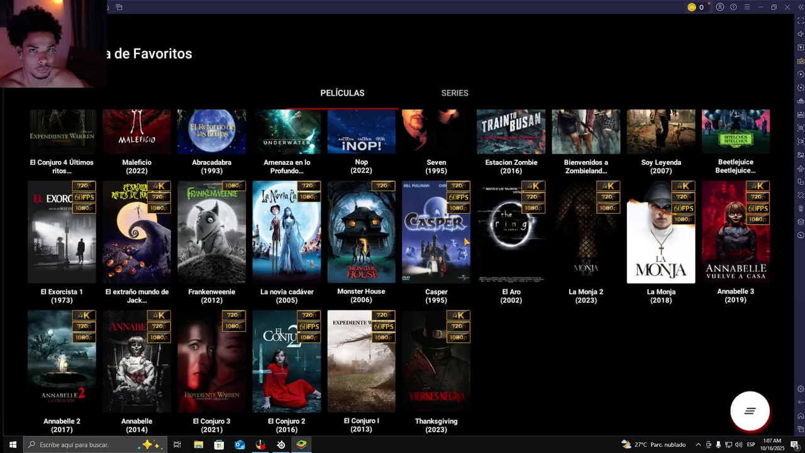The width and height of the screenshot is (805, 453).
Task: Click the 'Seven (1995)' title
Action: [436, 167]
